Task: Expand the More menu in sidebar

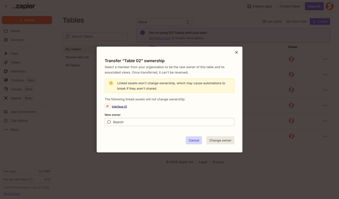Action: point(11,130)
